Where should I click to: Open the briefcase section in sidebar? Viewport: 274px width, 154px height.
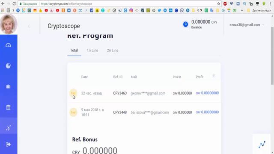[8, 86]
